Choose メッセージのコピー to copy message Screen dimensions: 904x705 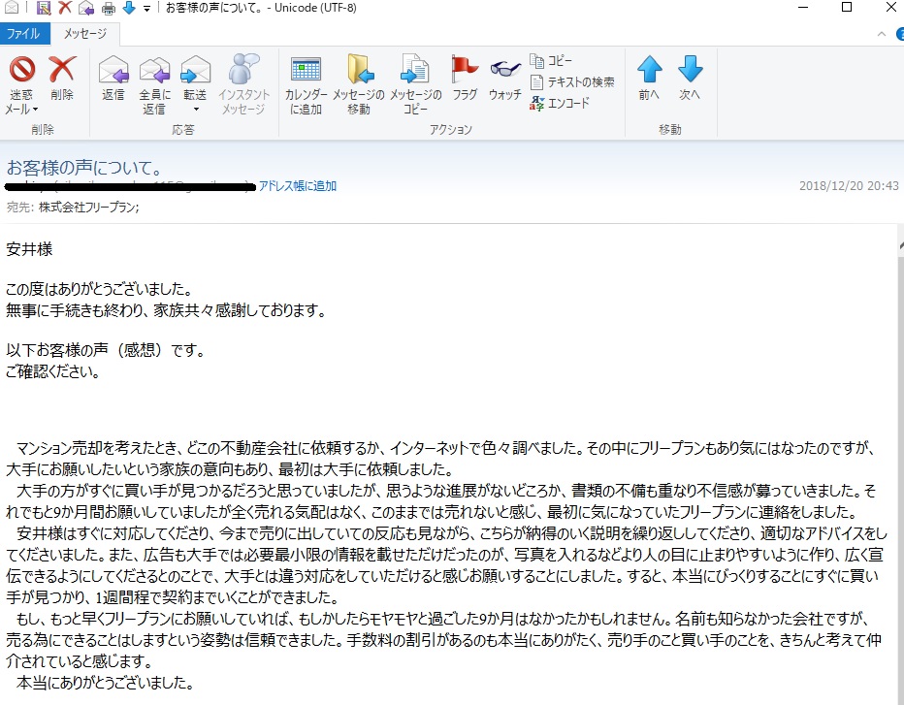point(416,85)
